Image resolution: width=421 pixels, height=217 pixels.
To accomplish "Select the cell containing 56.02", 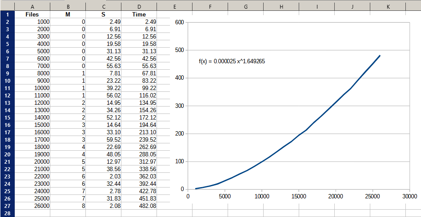I will point(103,95).
